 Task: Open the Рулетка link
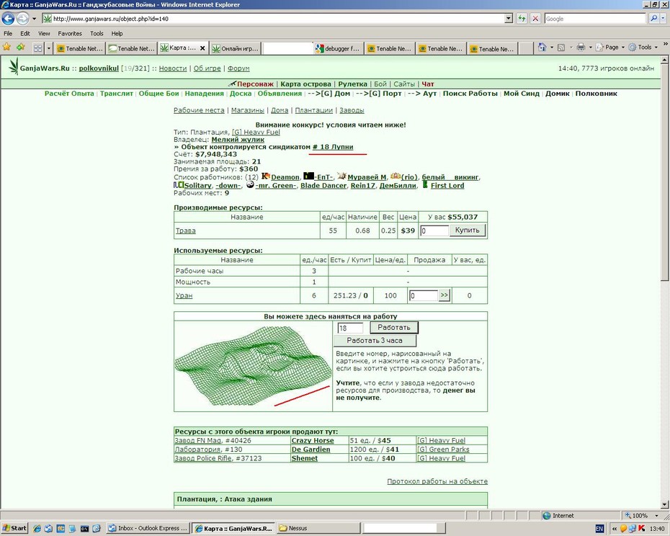(352, 84)
